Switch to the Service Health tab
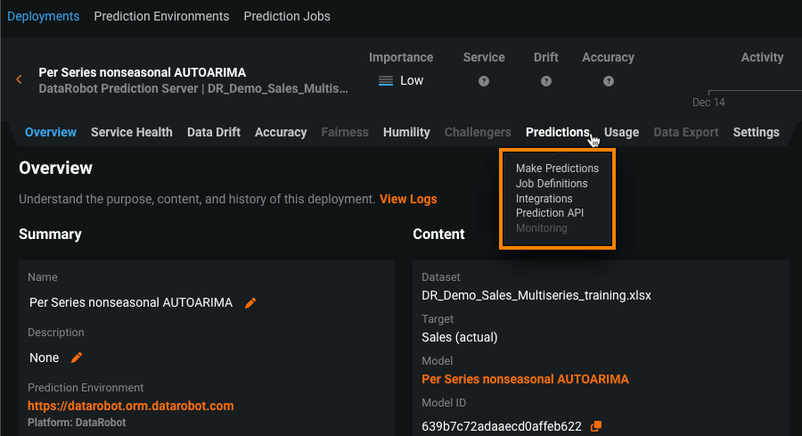The image size is (802, 436). (132, 132)
